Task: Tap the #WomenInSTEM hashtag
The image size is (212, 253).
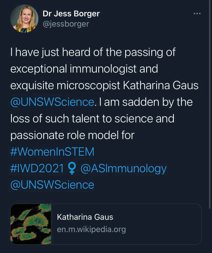Action: coord(52,152)
